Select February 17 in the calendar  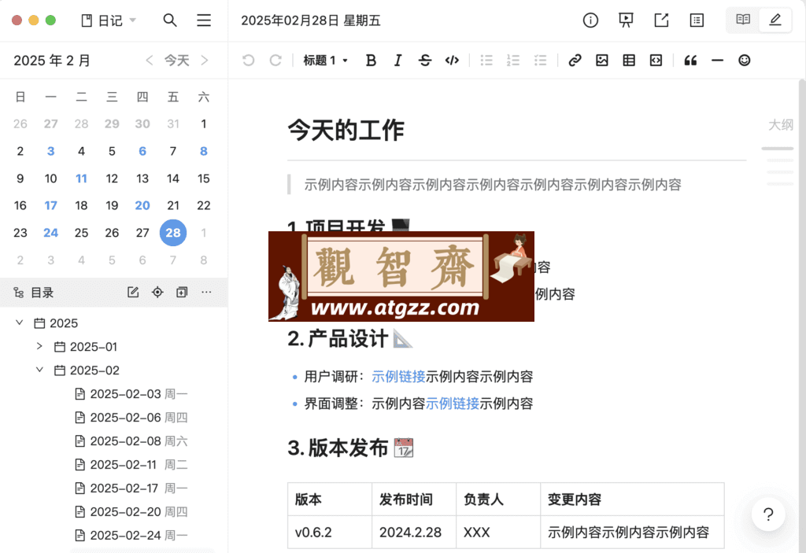(50, 205)
